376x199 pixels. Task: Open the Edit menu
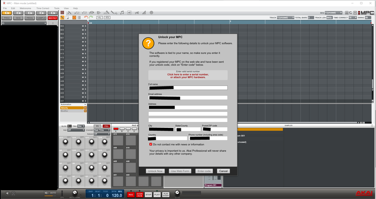[x=13, y=8]
